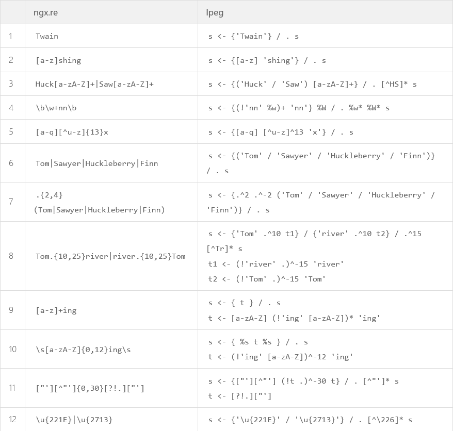Select lpeg cell with %w* %W* grammar
453x431 pixels.
click(325, 108)
